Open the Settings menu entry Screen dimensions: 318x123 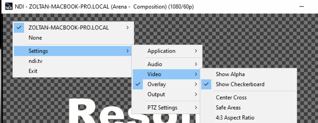tap(38, 51)
